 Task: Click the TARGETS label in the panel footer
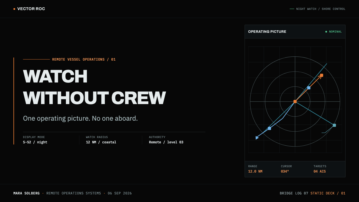[320, 166]
